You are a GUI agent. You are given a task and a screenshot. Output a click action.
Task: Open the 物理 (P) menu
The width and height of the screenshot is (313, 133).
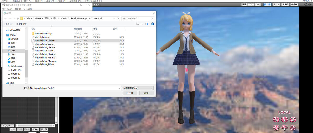tap(61, 1)
